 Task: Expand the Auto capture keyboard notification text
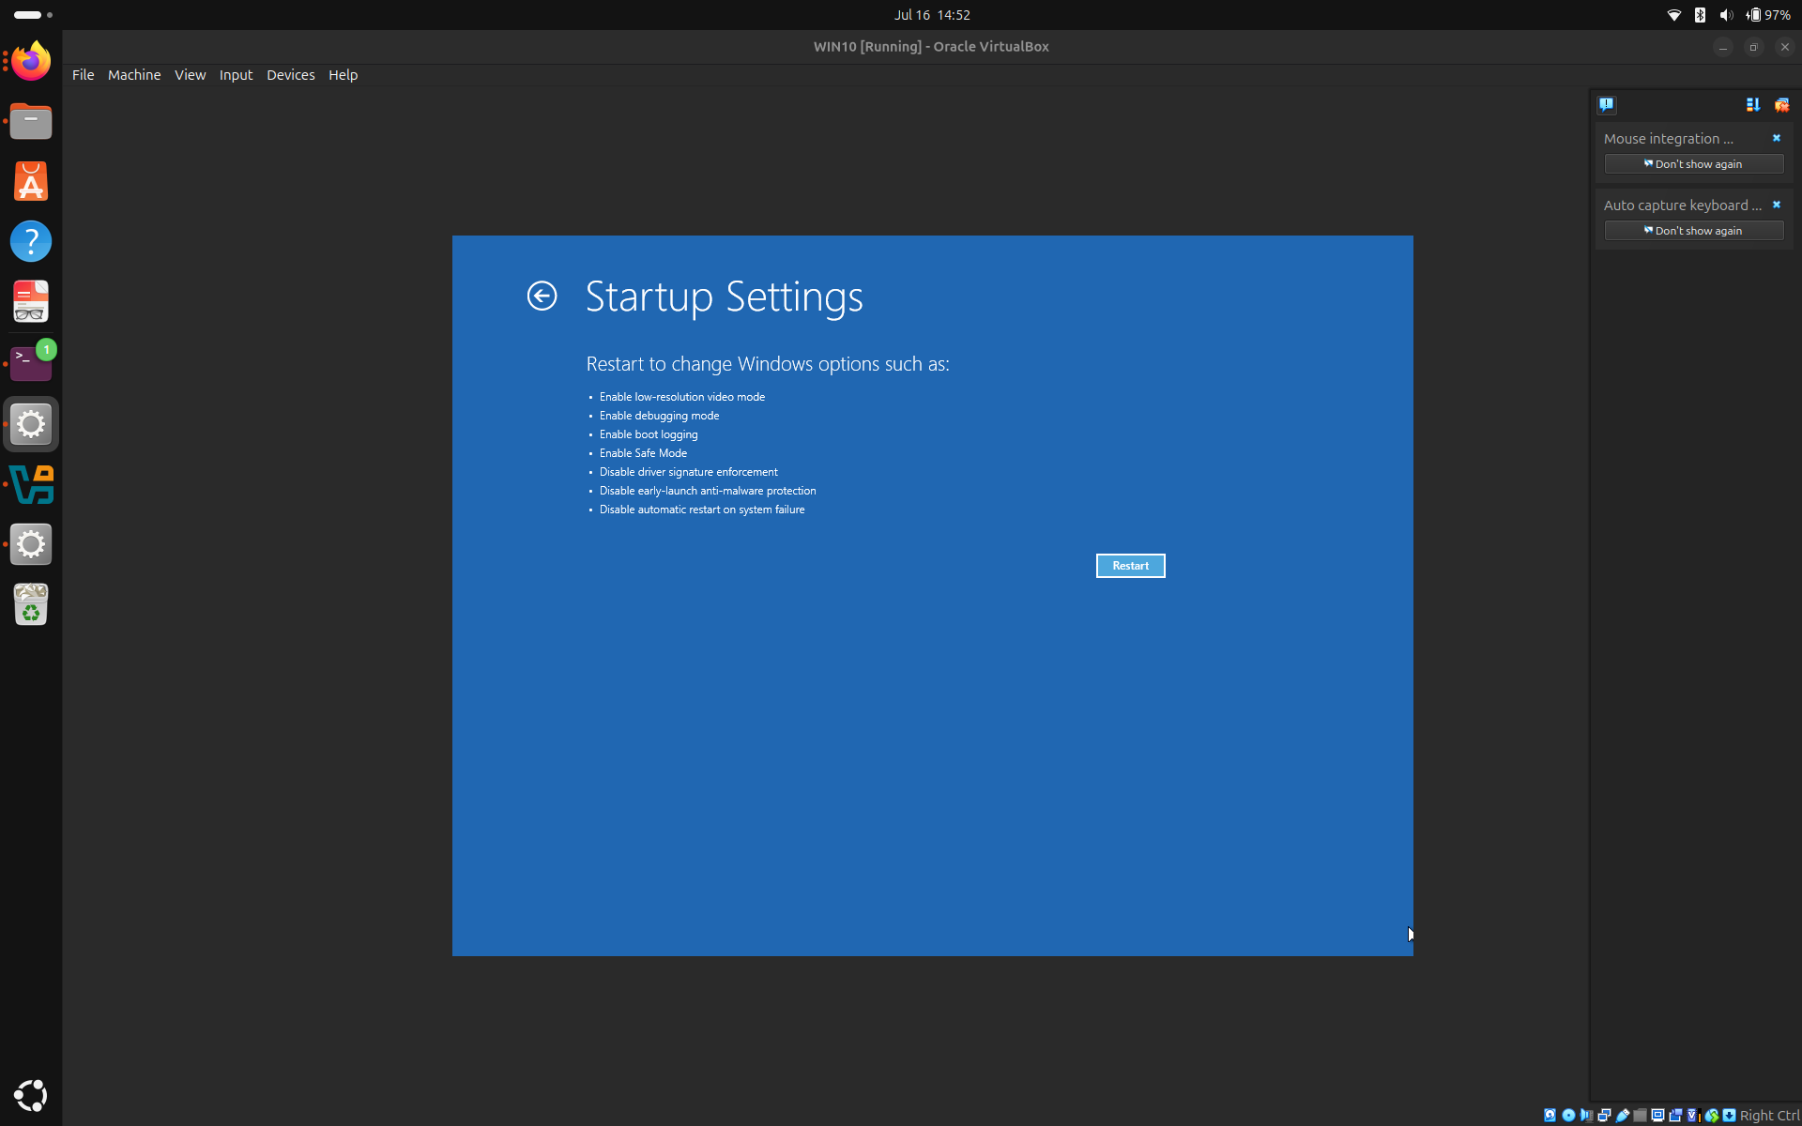[x=1682, y=205]
